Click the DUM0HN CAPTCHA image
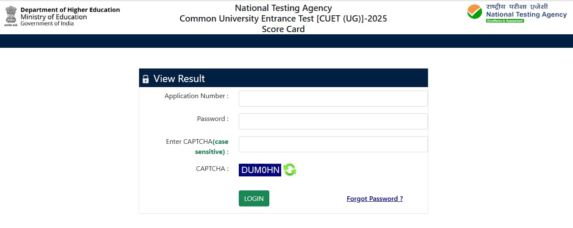Image resolution: width=573 pixels, height=228 pixels. (x=260, y=170)
